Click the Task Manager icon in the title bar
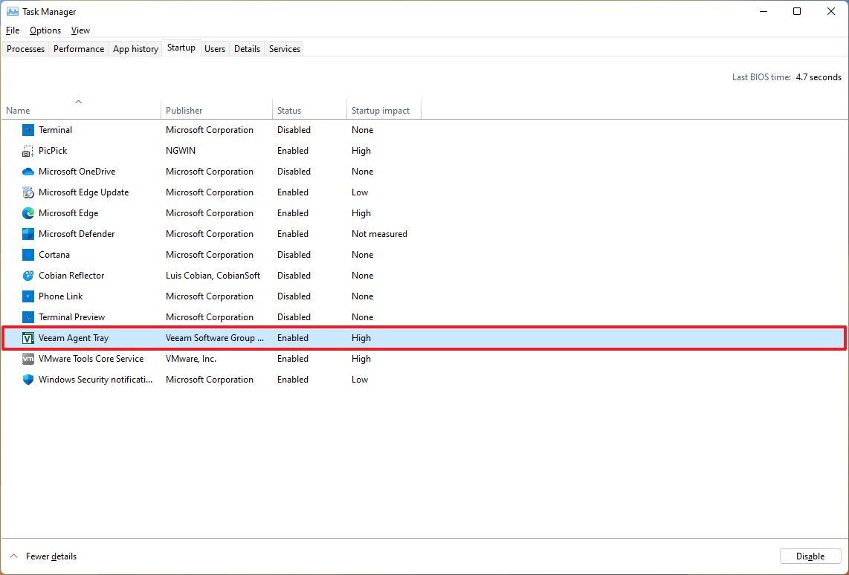The width and height of the screenshot is (849, 575). click(x=10, y=11)
